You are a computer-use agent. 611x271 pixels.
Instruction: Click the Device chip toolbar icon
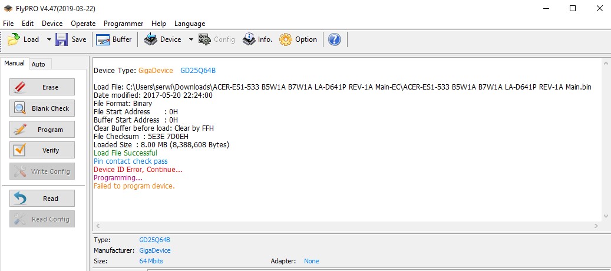(x=150, y=39)
